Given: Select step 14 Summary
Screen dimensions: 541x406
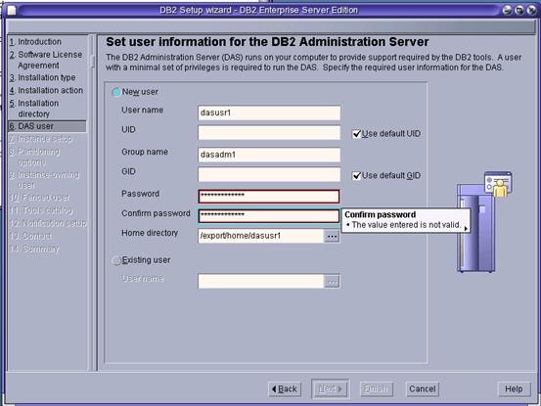Looking at the screenshot, I should pyautogui.click(x=34, y=249).
